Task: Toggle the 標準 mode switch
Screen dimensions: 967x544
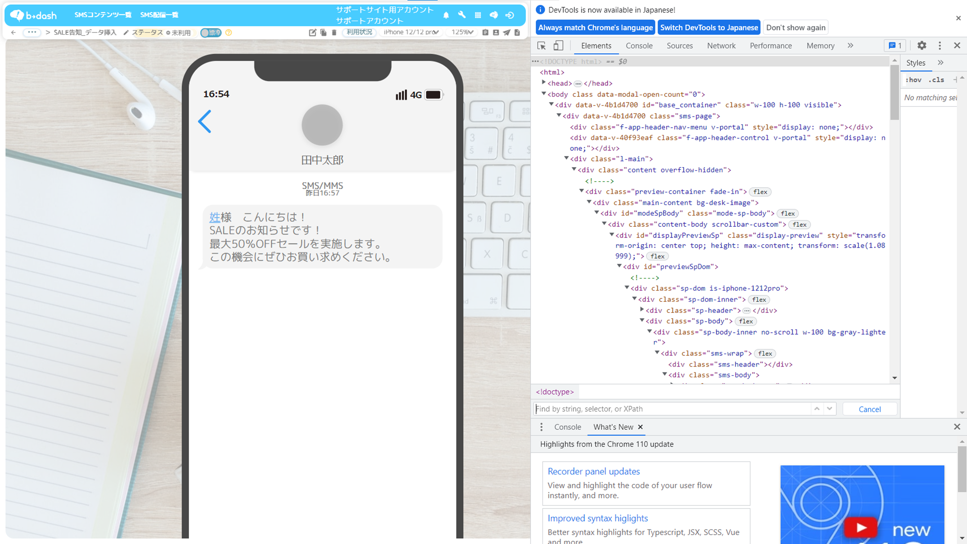Action: (x=211, y=32)
